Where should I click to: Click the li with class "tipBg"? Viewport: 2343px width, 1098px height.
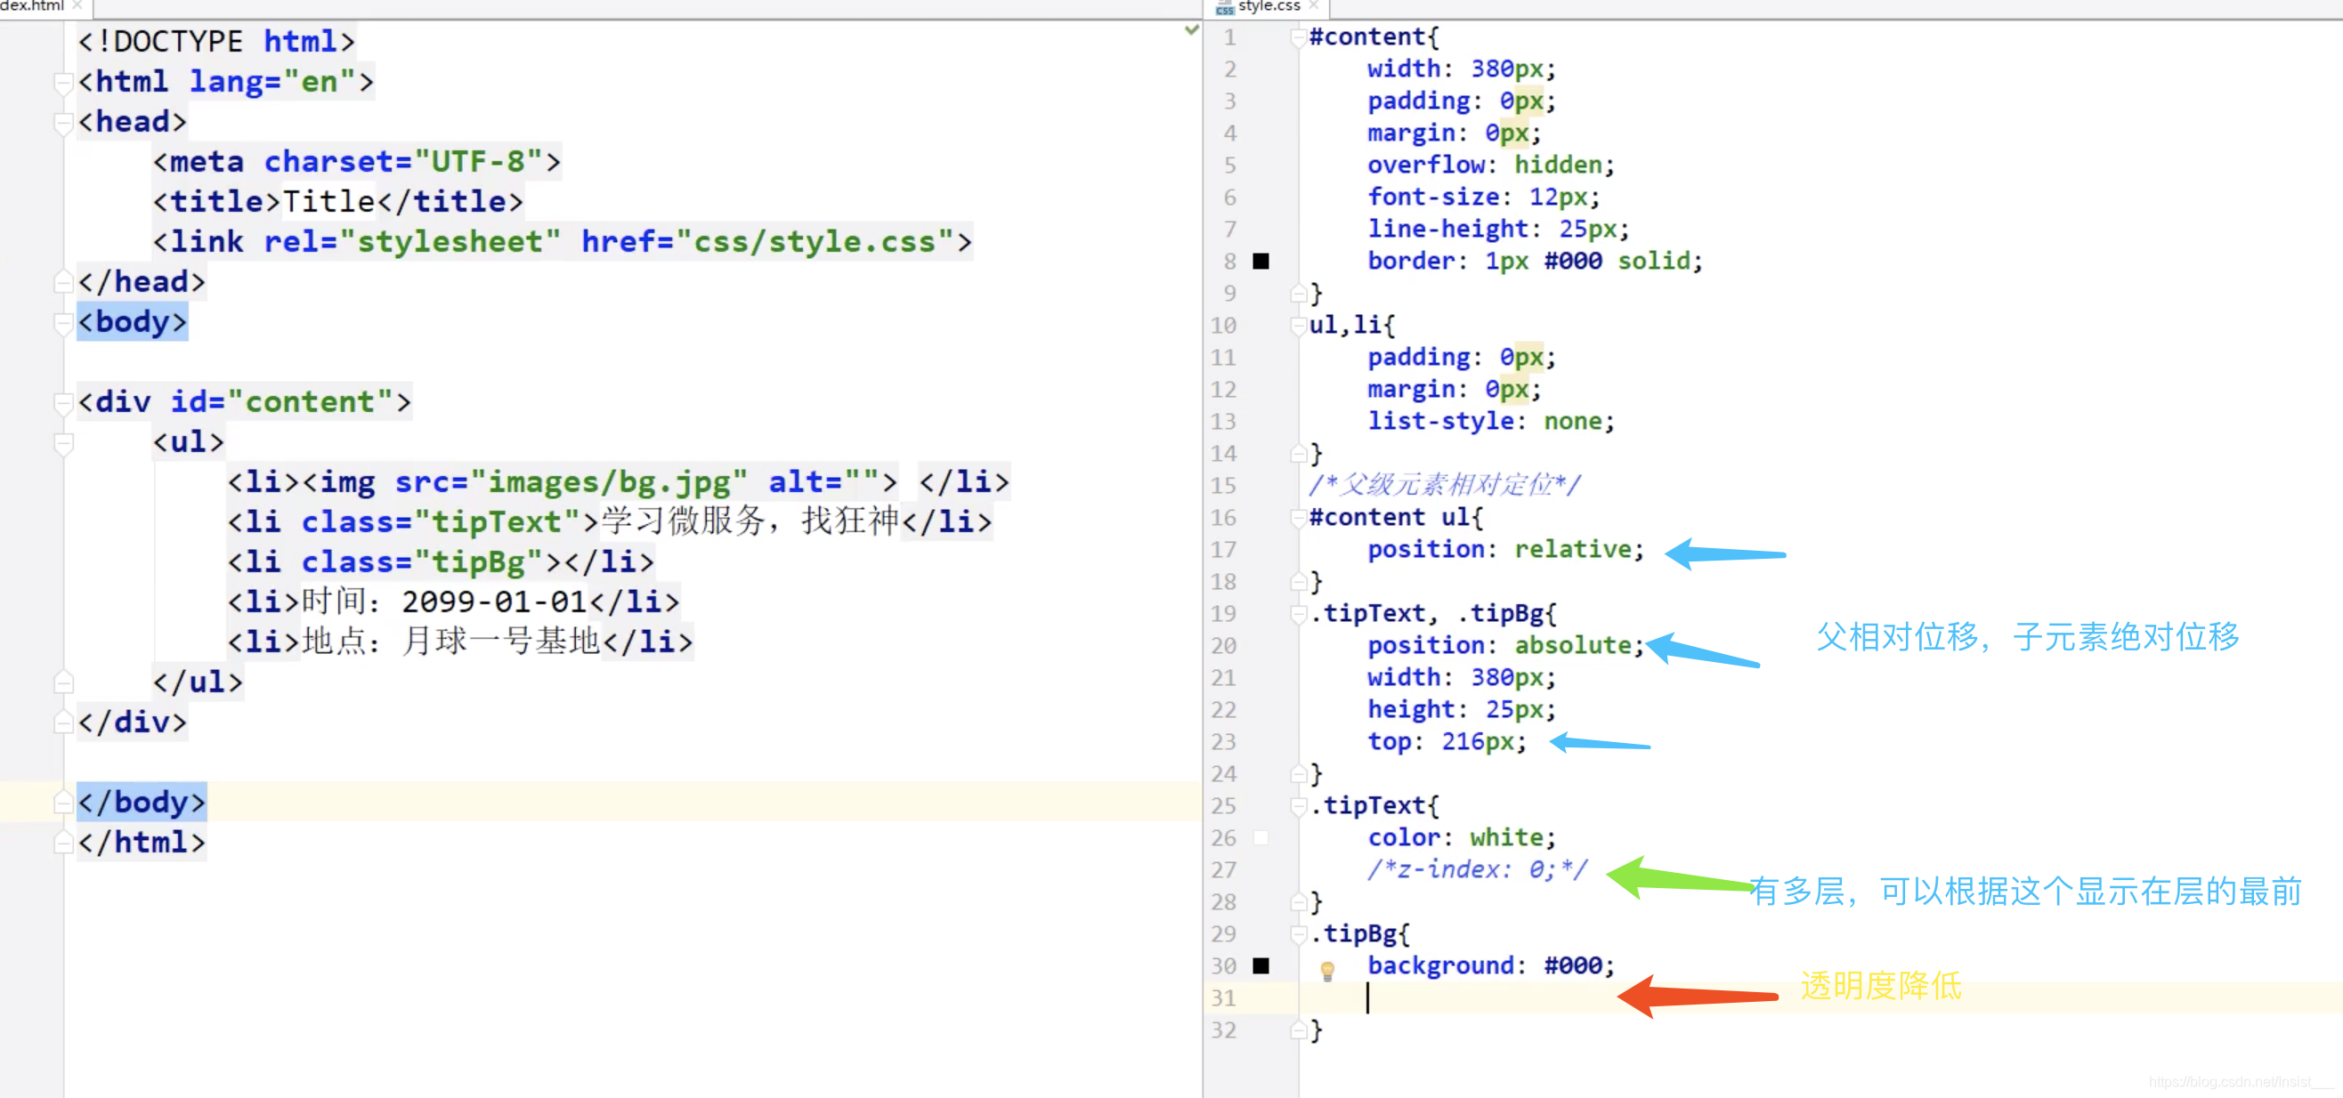tap(441, 561)
